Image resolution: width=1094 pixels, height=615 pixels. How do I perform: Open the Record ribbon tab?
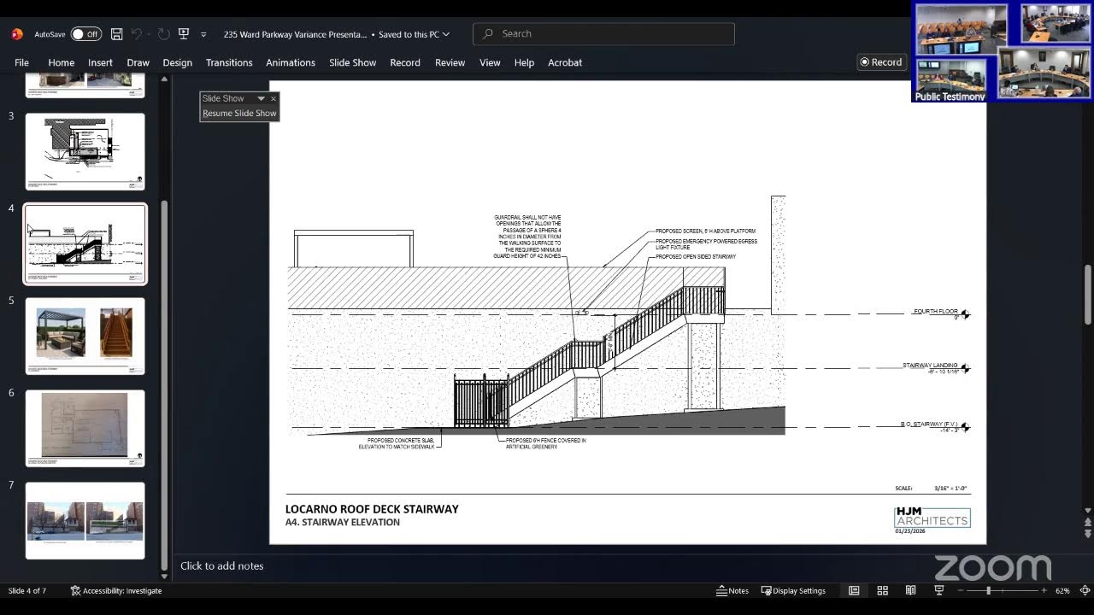pyautogui.click(x=405, y=62)
